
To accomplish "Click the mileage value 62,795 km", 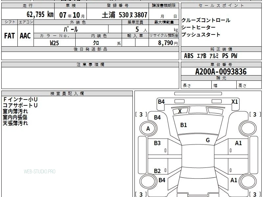I will pyautogui.click(x=40, y=14).
